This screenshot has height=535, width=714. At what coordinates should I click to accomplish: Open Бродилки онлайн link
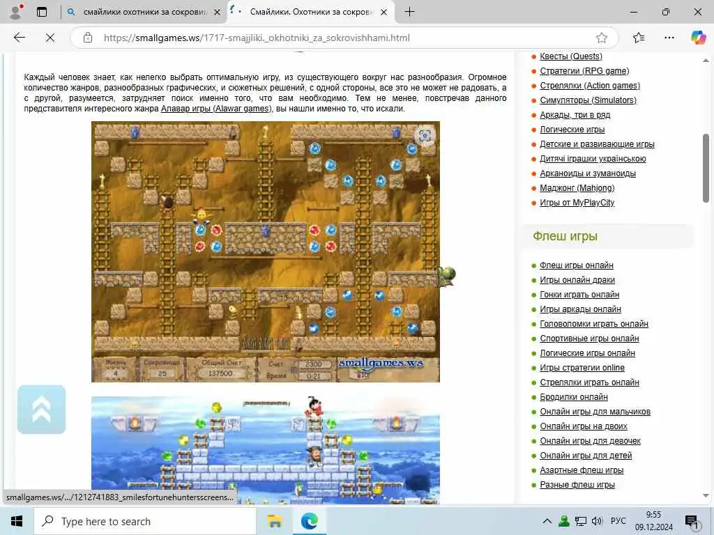click(574, 396)
